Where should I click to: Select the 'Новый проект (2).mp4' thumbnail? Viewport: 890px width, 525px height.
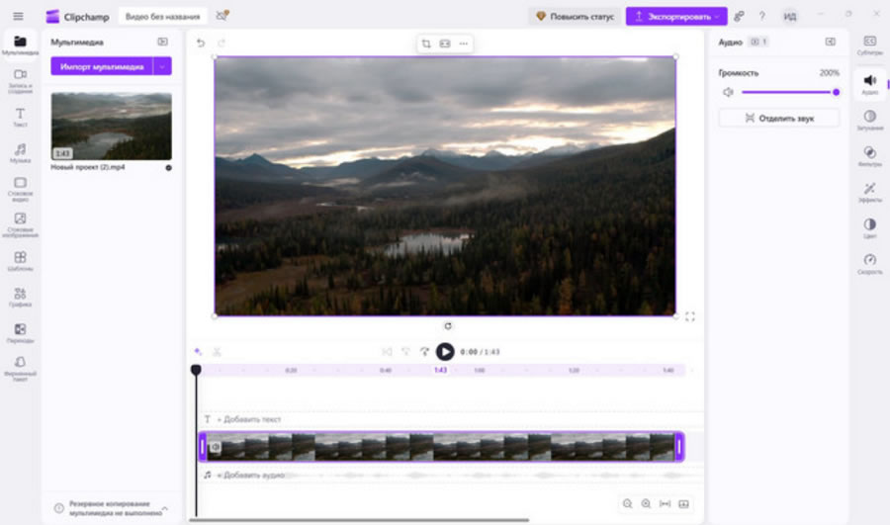[111, 126]
